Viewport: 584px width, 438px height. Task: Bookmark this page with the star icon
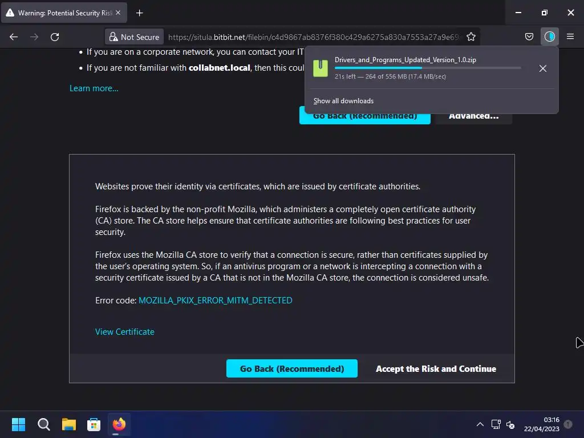[471, 37]
